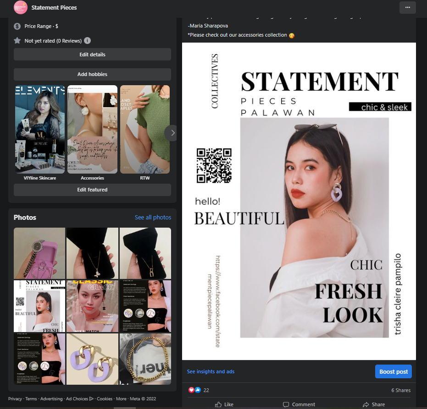Viewport: 427px width, 409px height.
Task: Click the 6 Shares count
Action: [401, 390]
